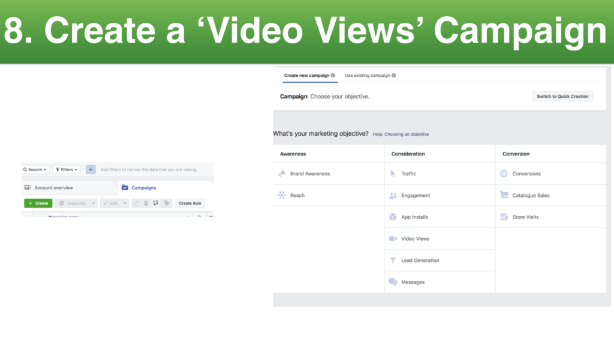Open the Campaigns tab
This screenshot has height=344, width=614.
(x=165, y=187)
